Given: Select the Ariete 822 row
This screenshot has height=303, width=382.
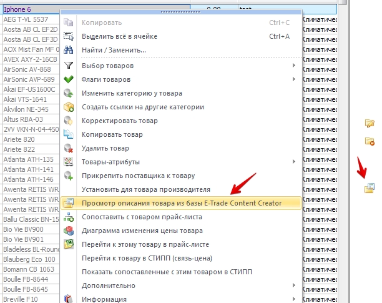Looking at the screenshot, I should [x=31, y=149].
